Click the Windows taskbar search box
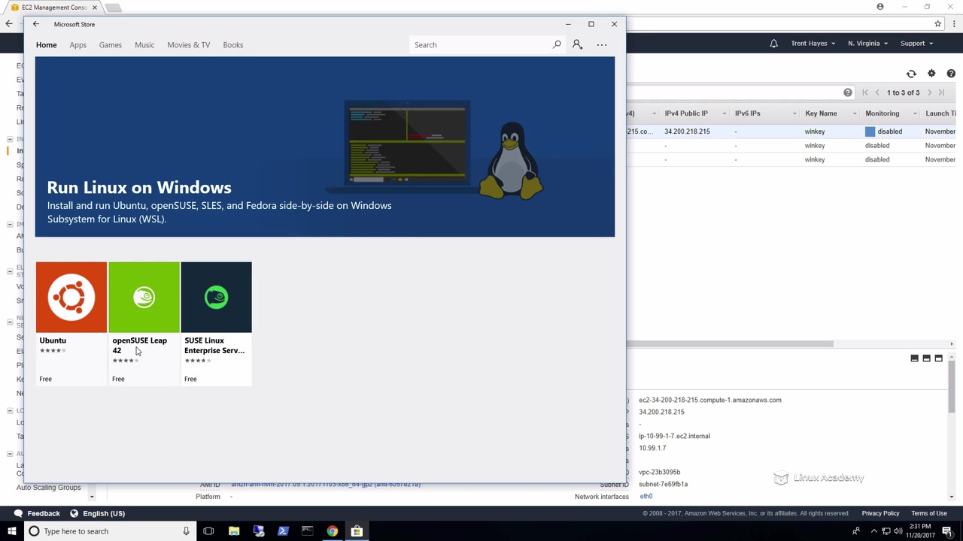Image resolution: width=963 pixels, height=541 pixels. pos(109,531)
